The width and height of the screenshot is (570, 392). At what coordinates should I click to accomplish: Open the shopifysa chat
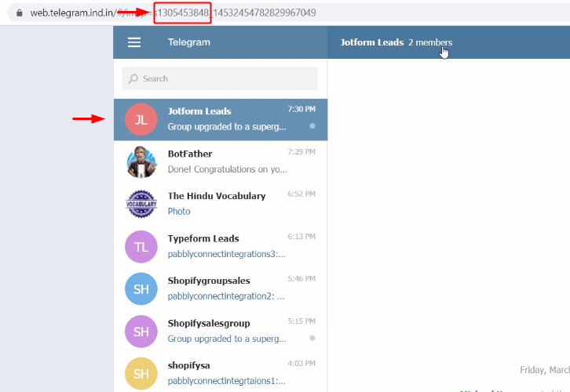coord(221,372)
